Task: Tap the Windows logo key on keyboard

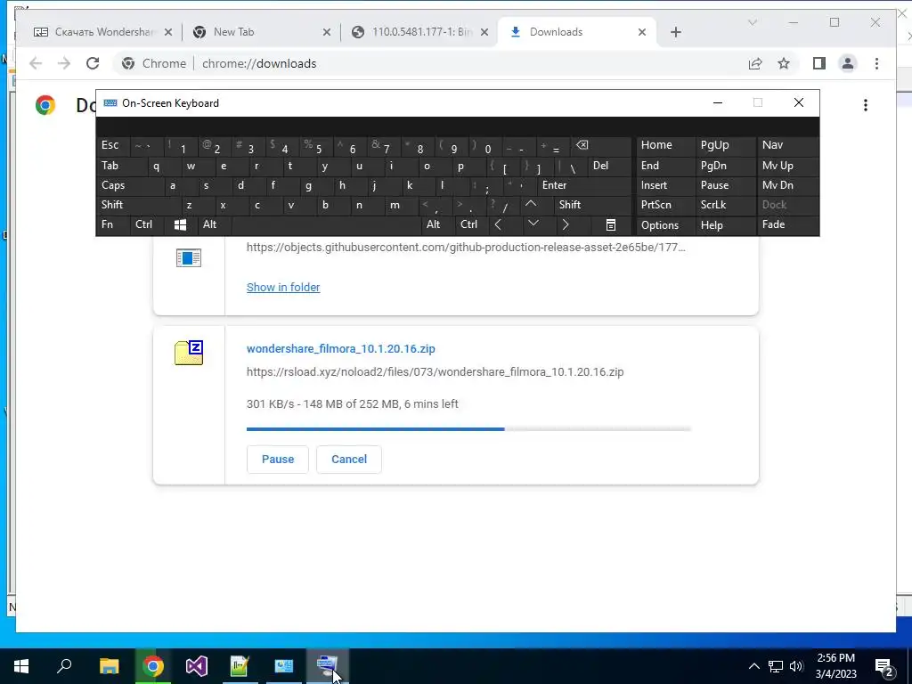Action: pyautogui.click(x=180, y=224)
